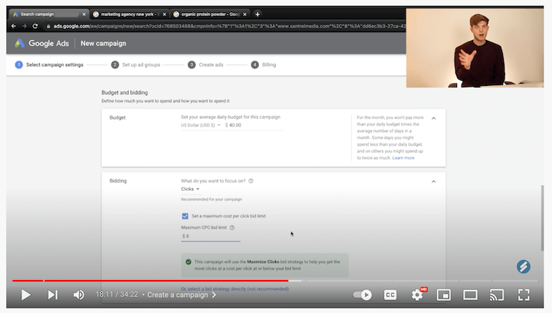Screen dimensions: 552x313
Task: Cast video to a TV
Action: [x=496, y=295]
